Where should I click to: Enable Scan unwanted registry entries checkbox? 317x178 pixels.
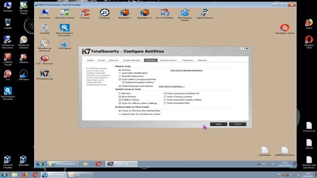(x=165, y=100)
